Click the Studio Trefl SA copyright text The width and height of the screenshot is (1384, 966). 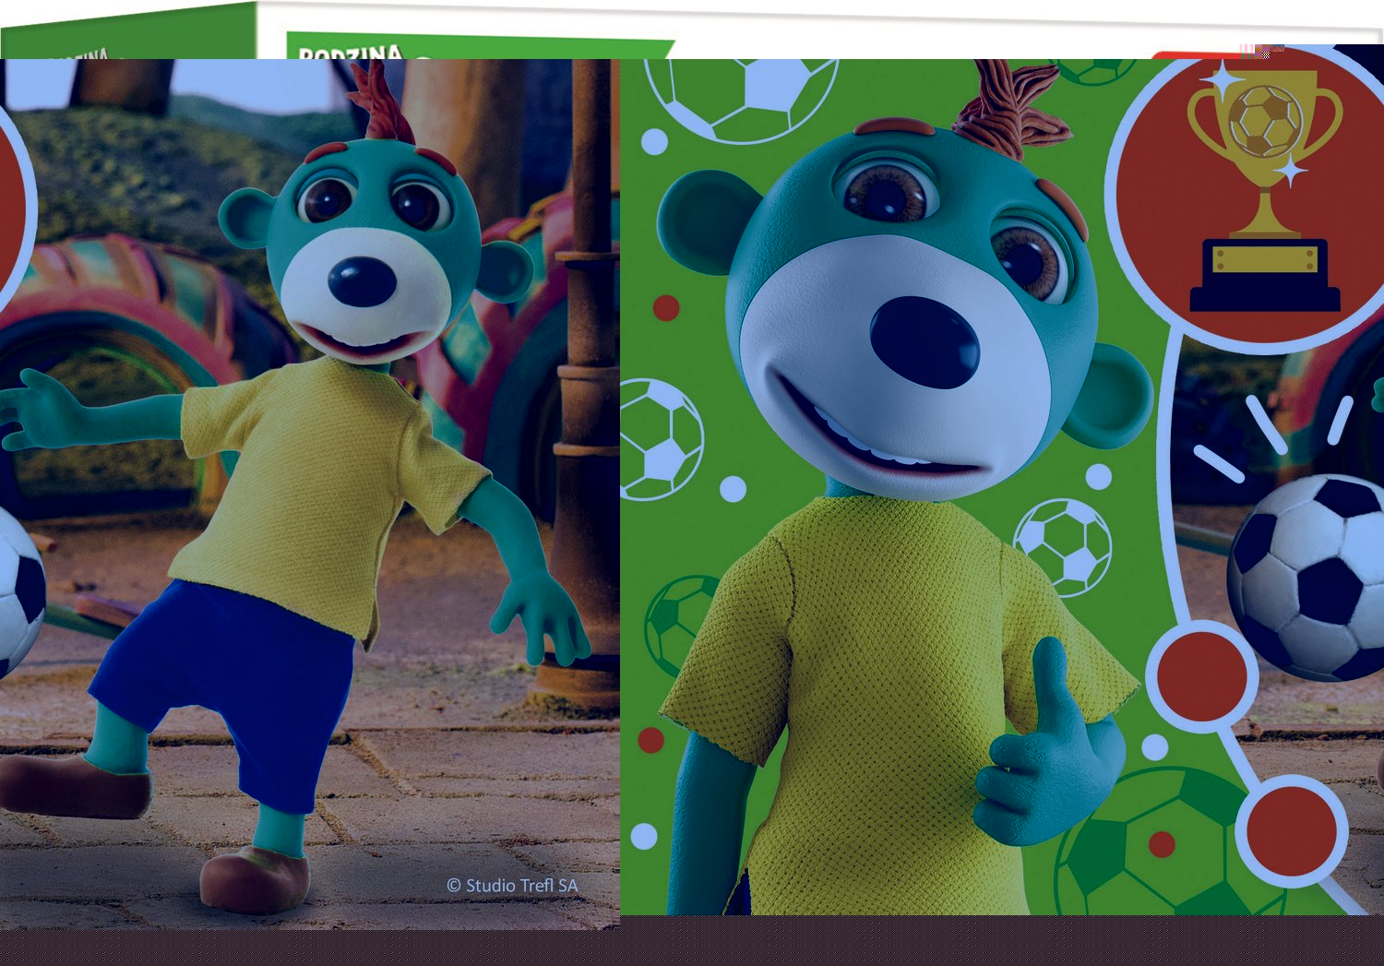pos(513,886)
